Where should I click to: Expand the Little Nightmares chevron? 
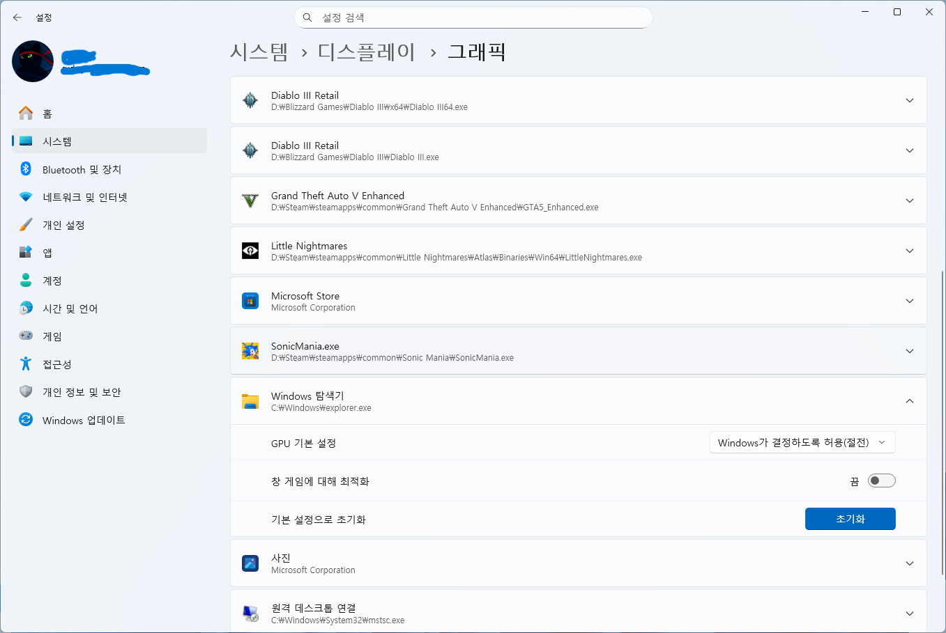click(x=910, y=251)
